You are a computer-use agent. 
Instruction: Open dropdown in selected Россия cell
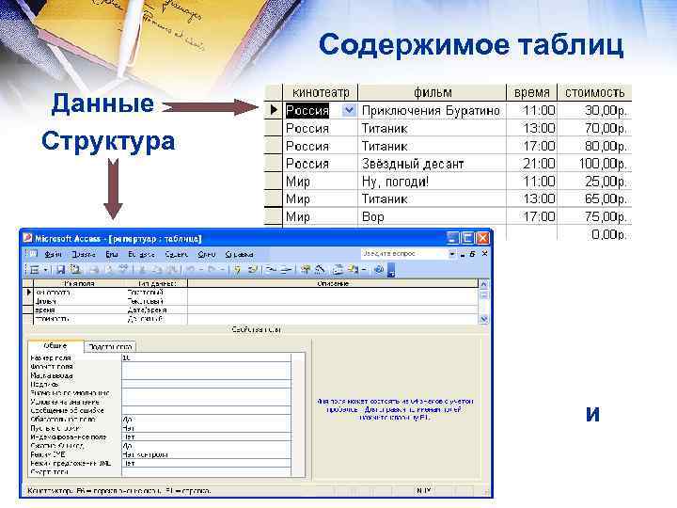(349, 111)
